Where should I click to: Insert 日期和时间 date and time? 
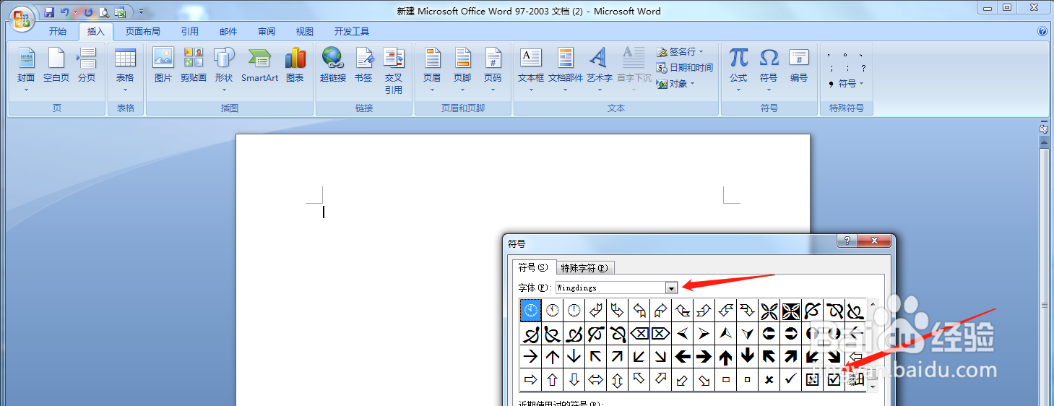tap(685, 68)
